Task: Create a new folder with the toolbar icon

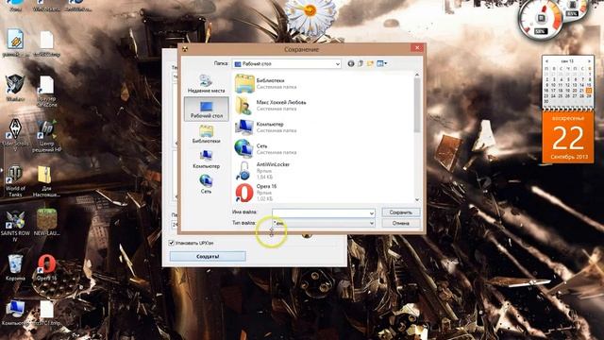Action: 370,63
